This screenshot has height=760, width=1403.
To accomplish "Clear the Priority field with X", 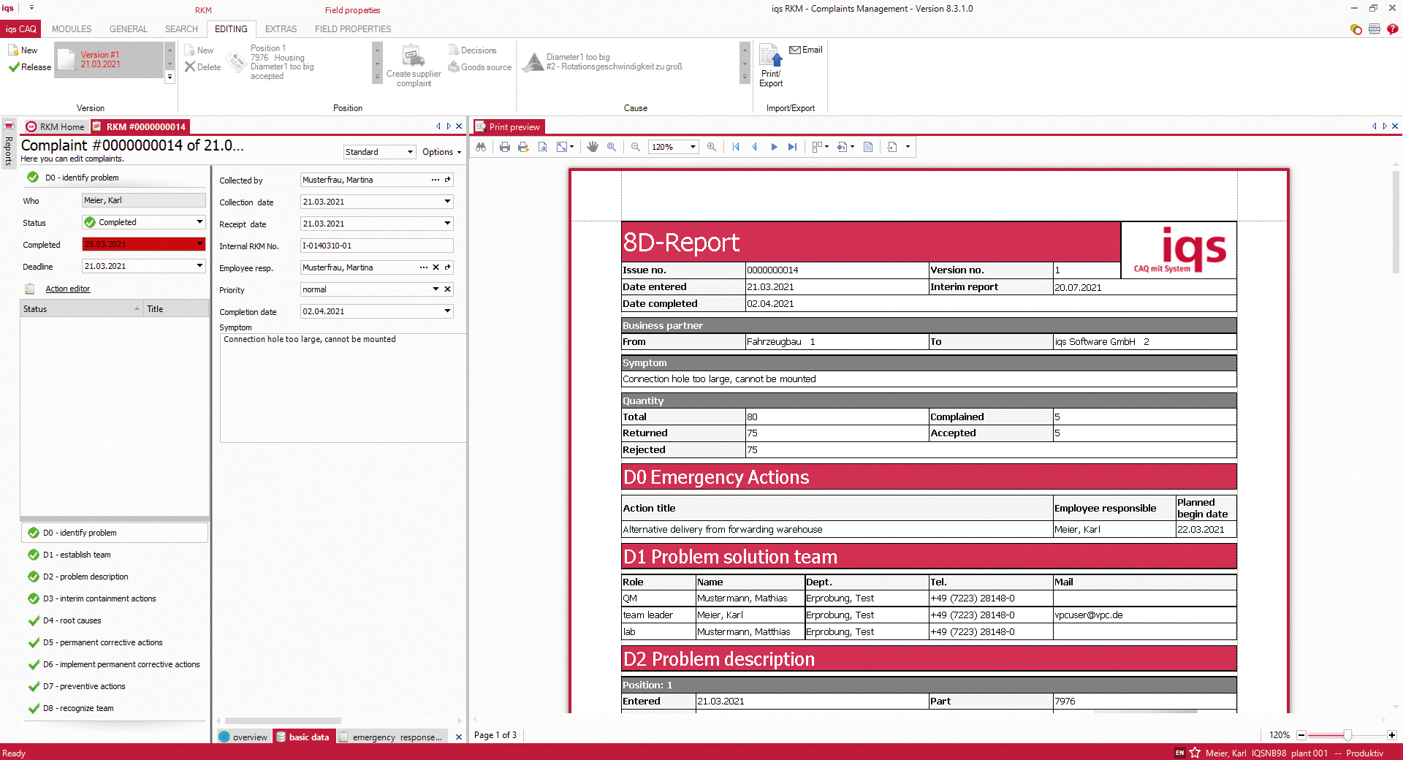I will coord(448,289).
